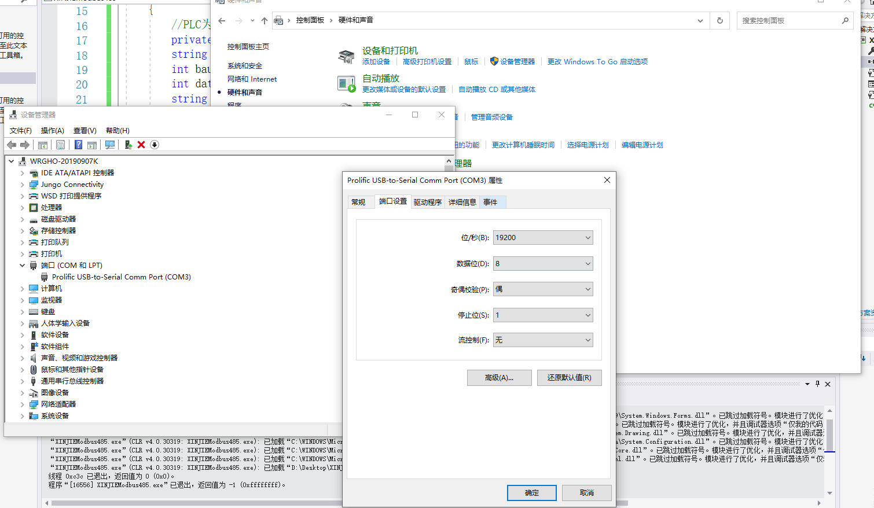
Task: Click the 还原默认值(R) button
Action: (x=569, y=378)
